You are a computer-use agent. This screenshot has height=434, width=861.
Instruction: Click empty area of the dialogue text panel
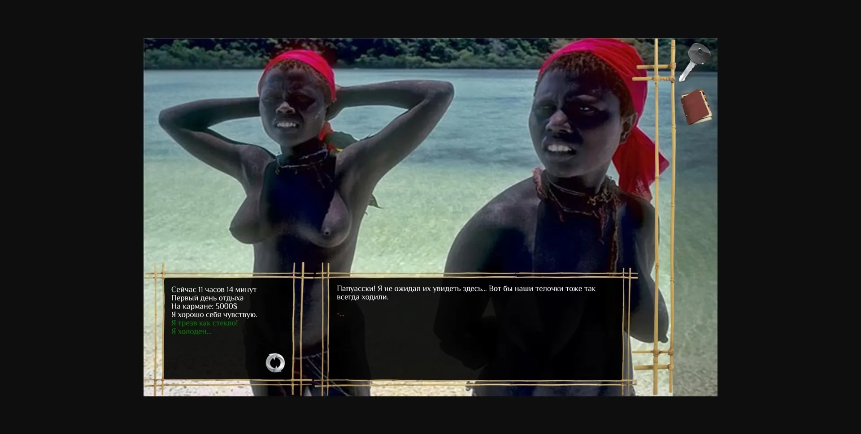click(475, 349)
